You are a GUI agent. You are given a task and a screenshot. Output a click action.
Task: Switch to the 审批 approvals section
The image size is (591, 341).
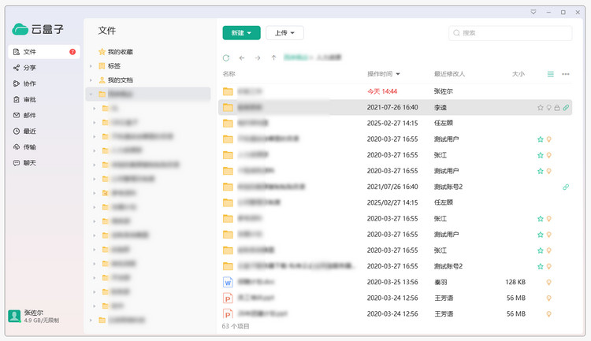[25, 99]
